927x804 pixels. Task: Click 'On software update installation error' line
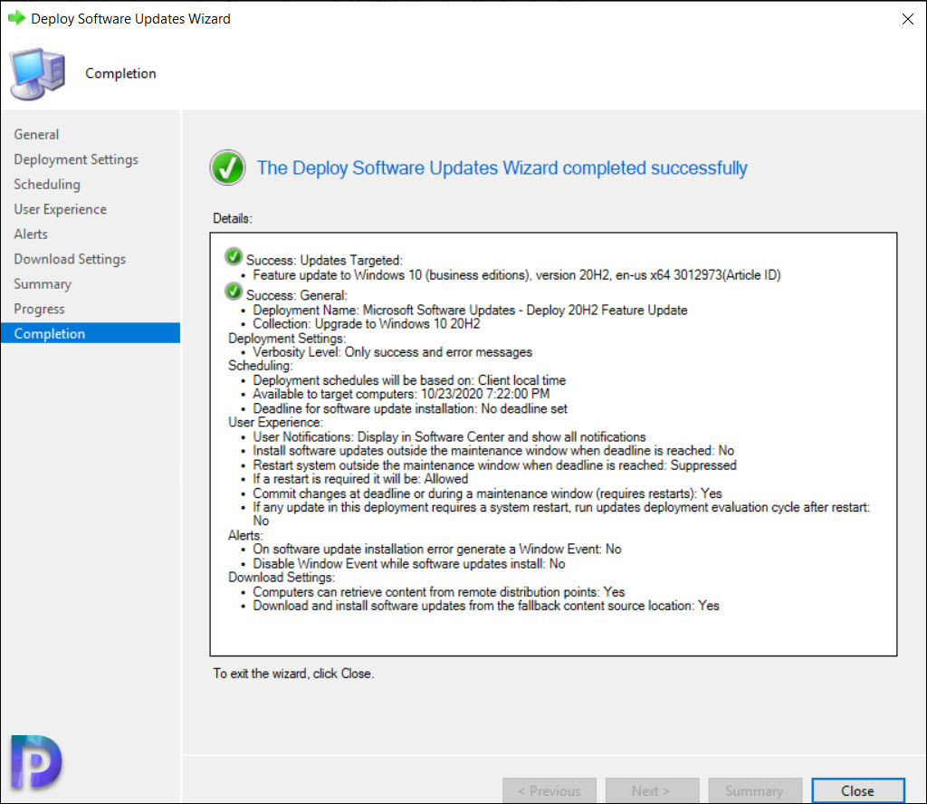(x=437, y=550)
